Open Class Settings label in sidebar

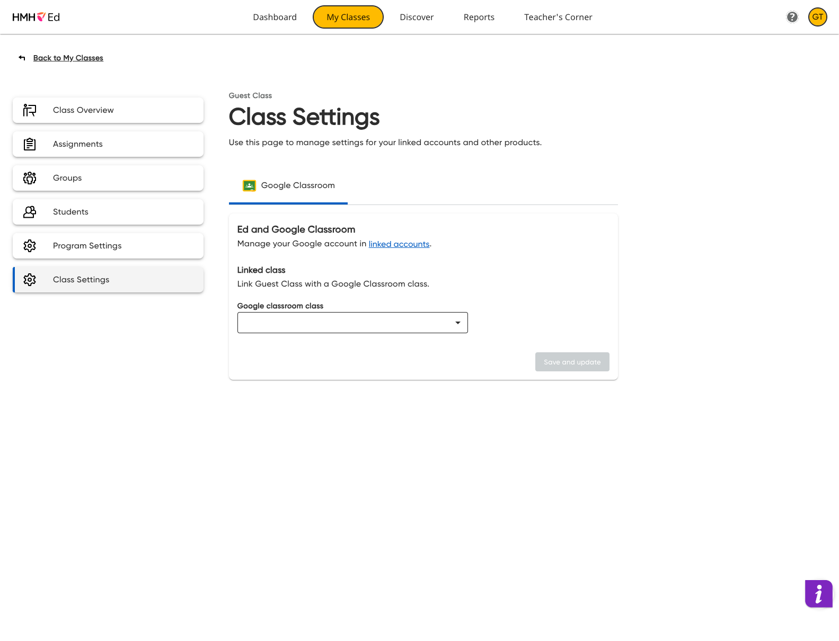[81, 280]
